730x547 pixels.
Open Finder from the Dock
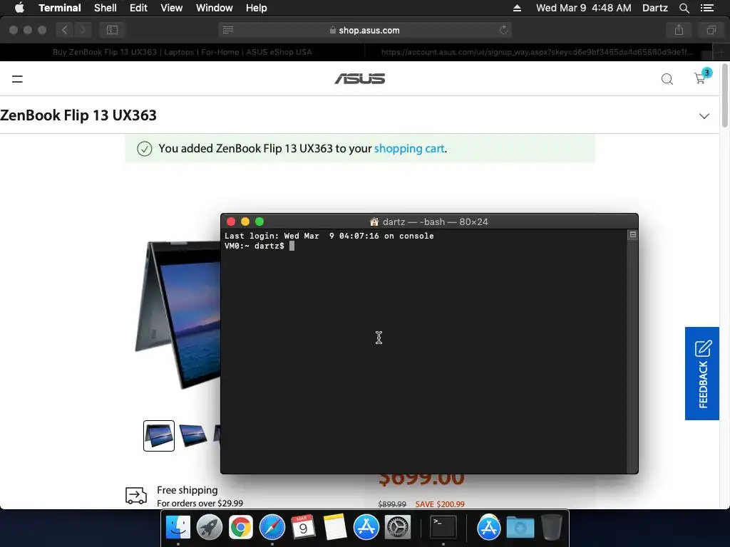178,528
